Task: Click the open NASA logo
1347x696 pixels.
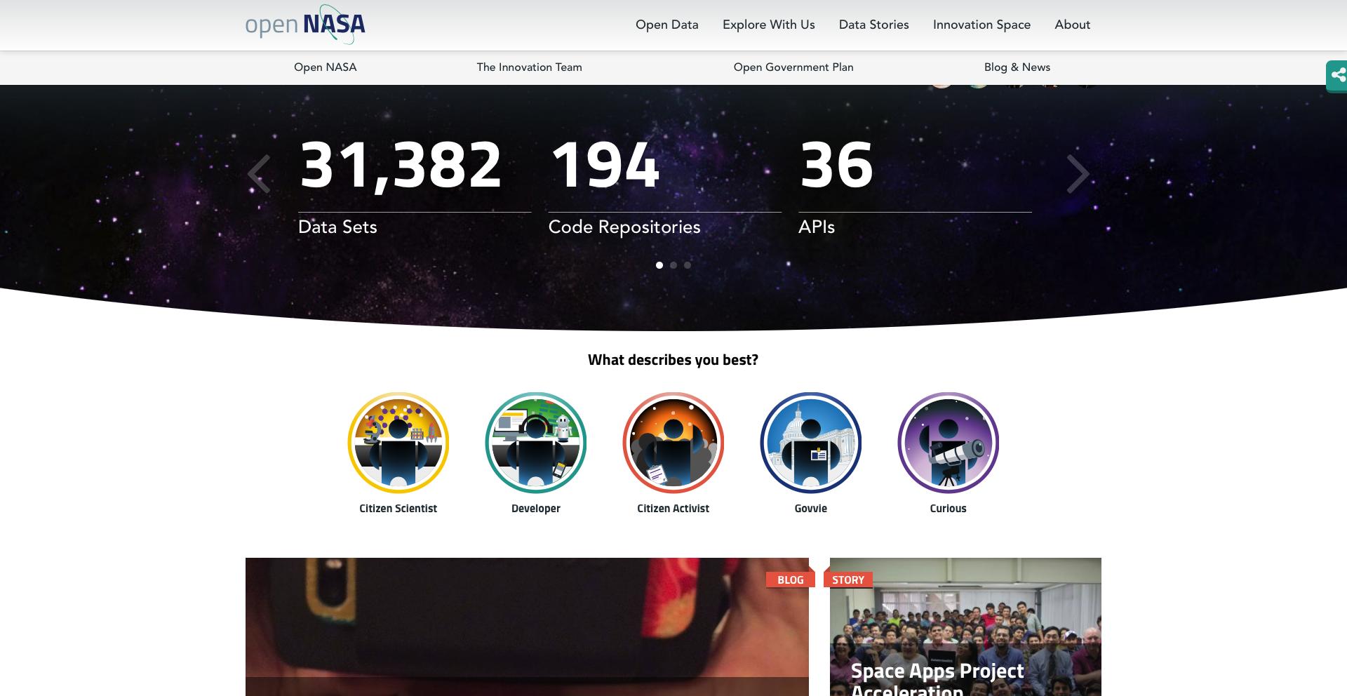Action: 305,25
